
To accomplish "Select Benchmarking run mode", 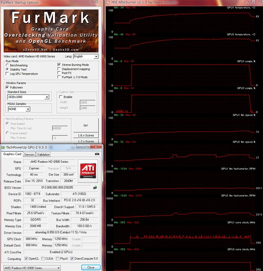I will pyautogui.click(x=7, y=65).
